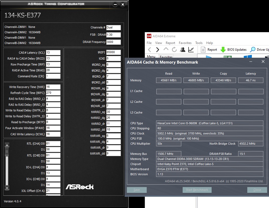Click the AIDA64 red 64 logo icon
The width and height of the screenshot is (269, 208).
pyautogui.click(x=149, y=36)
